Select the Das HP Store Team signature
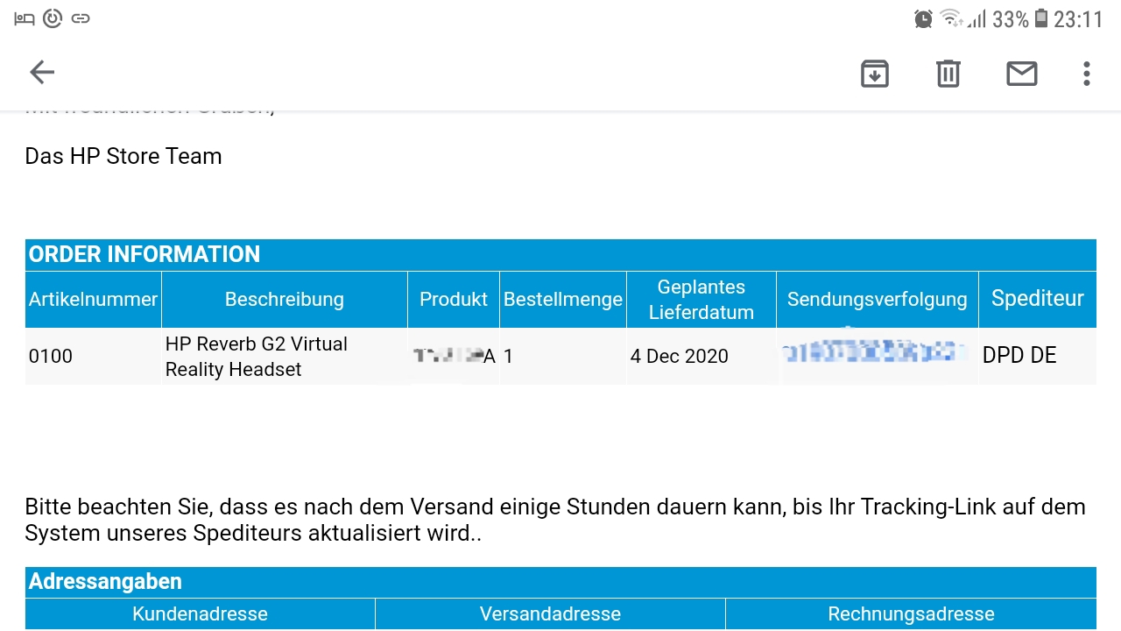Image resolution: width=1121 pixels, height=631 pixels. pyautogui.click(x=123, y=156)
